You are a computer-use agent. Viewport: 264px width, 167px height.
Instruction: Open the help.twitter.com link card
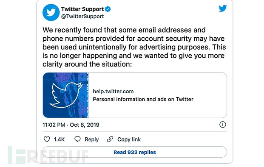[x=135, y=95]
